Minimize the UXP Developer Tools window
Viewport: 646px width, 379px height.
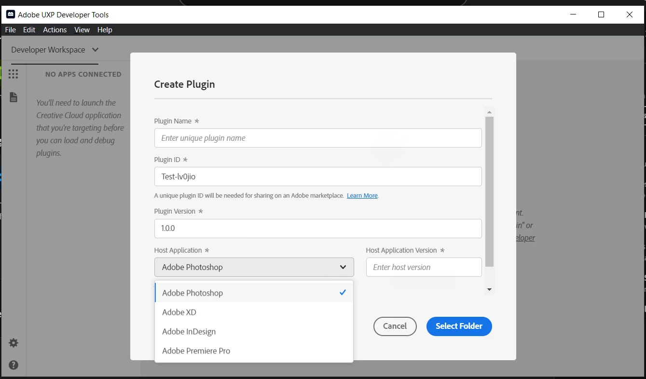click(x=573, y=14)
